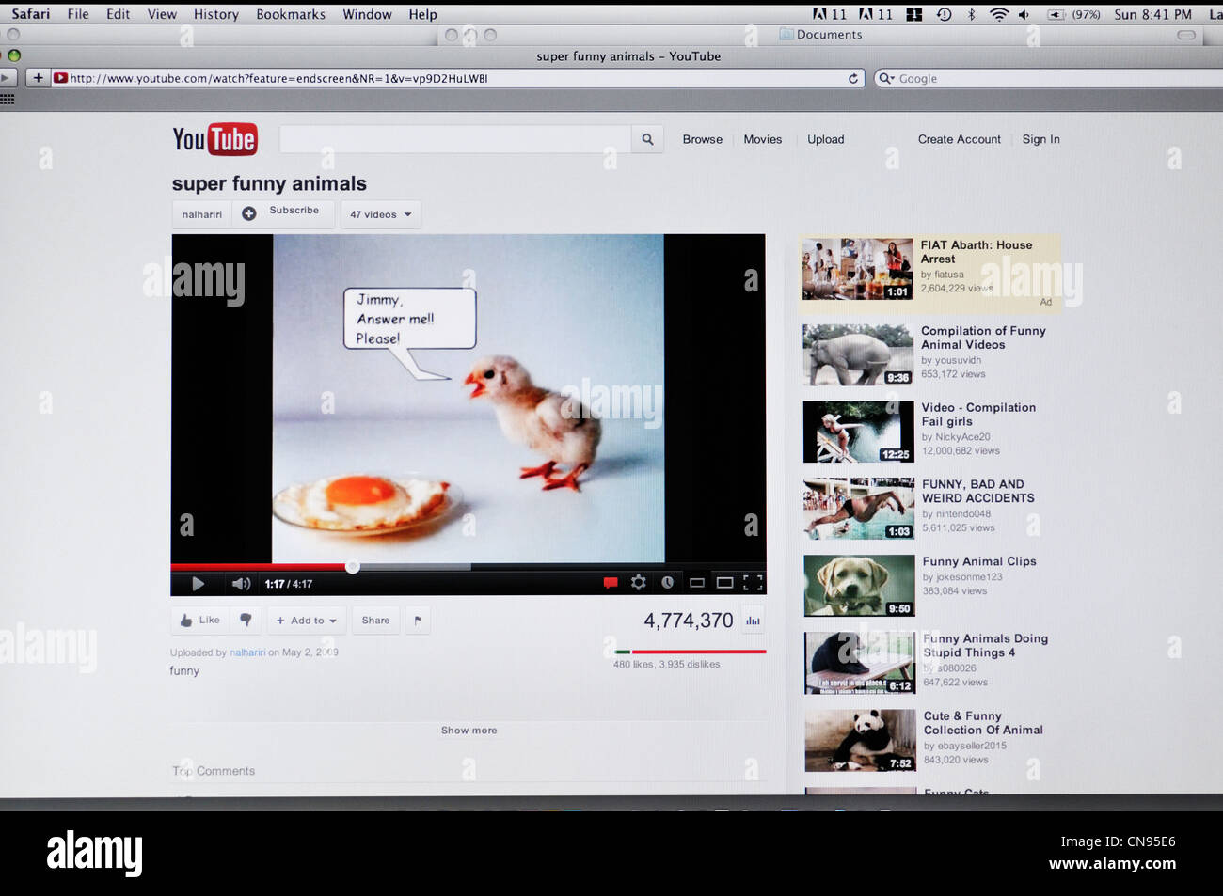The image size is (1223, 896).
Task: Open the volume menu bar icon
Action: pyautogui.click(x=1024, y=14)
